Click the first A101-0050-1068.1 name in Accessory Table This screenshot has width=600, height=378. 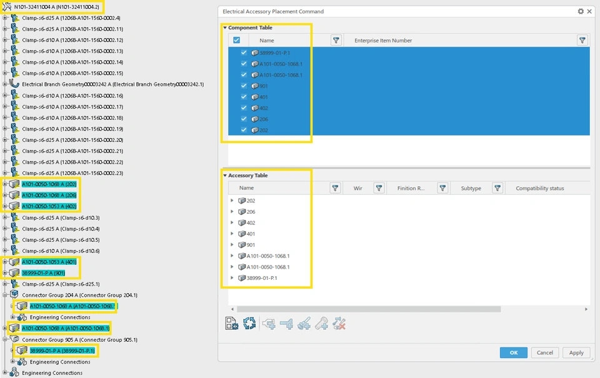pyautogui.click(x=268, y=256)
